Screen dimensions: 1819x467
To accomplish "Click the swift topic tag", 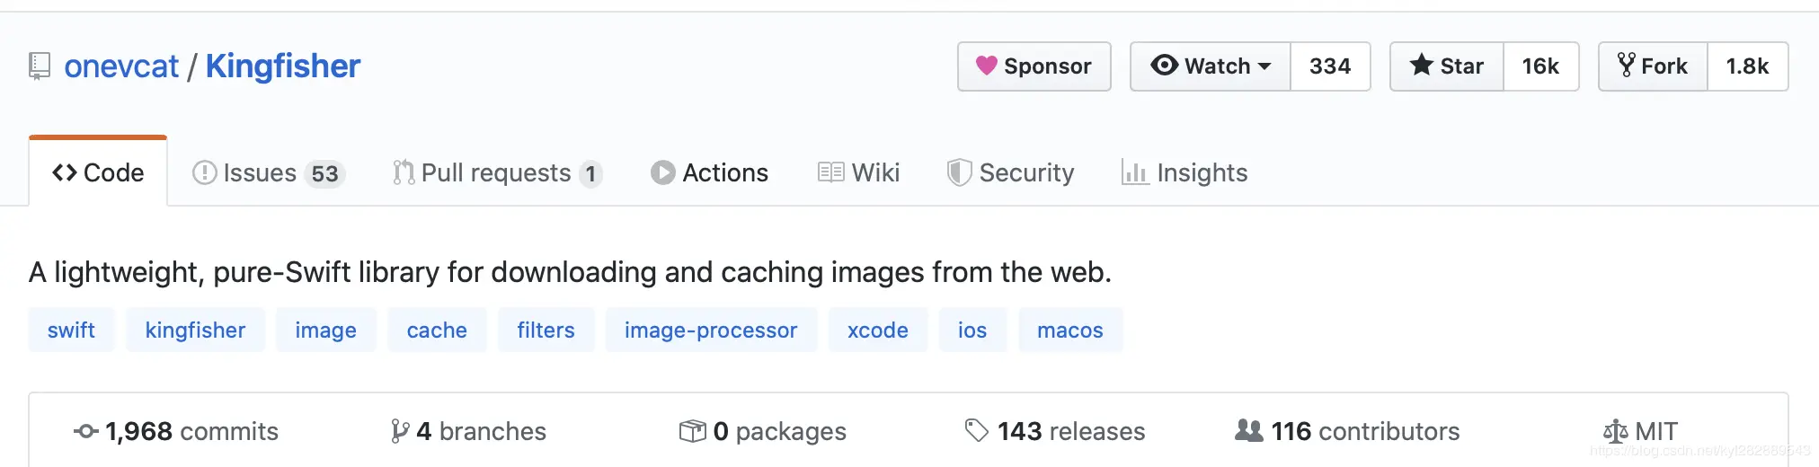I will pos(71,330).
